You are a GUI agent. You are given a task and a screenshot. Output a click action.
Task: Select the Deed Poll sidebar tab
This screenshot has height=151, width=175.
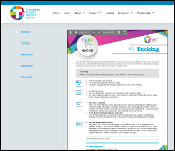point(26,77)
